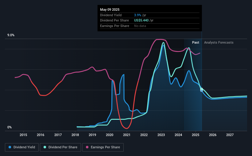Click the teal data point marker at May 2025
The width and height of the screenshot is (252, 156).
coord(202,89)
